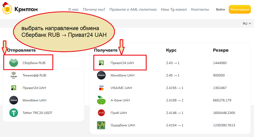Click the Резерв column header

click(x=221, y=50)
